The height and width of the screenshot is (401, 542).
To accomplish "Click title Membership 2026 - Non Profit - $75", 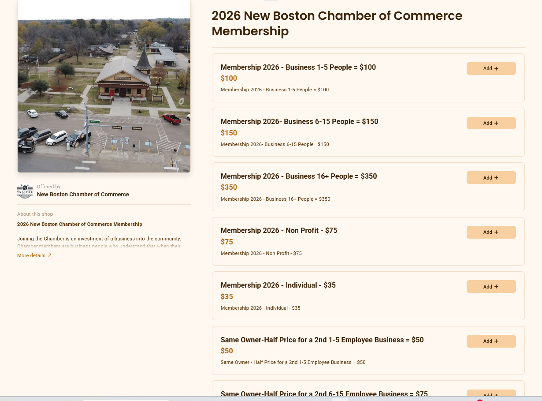I will click(x=279, y=230).
